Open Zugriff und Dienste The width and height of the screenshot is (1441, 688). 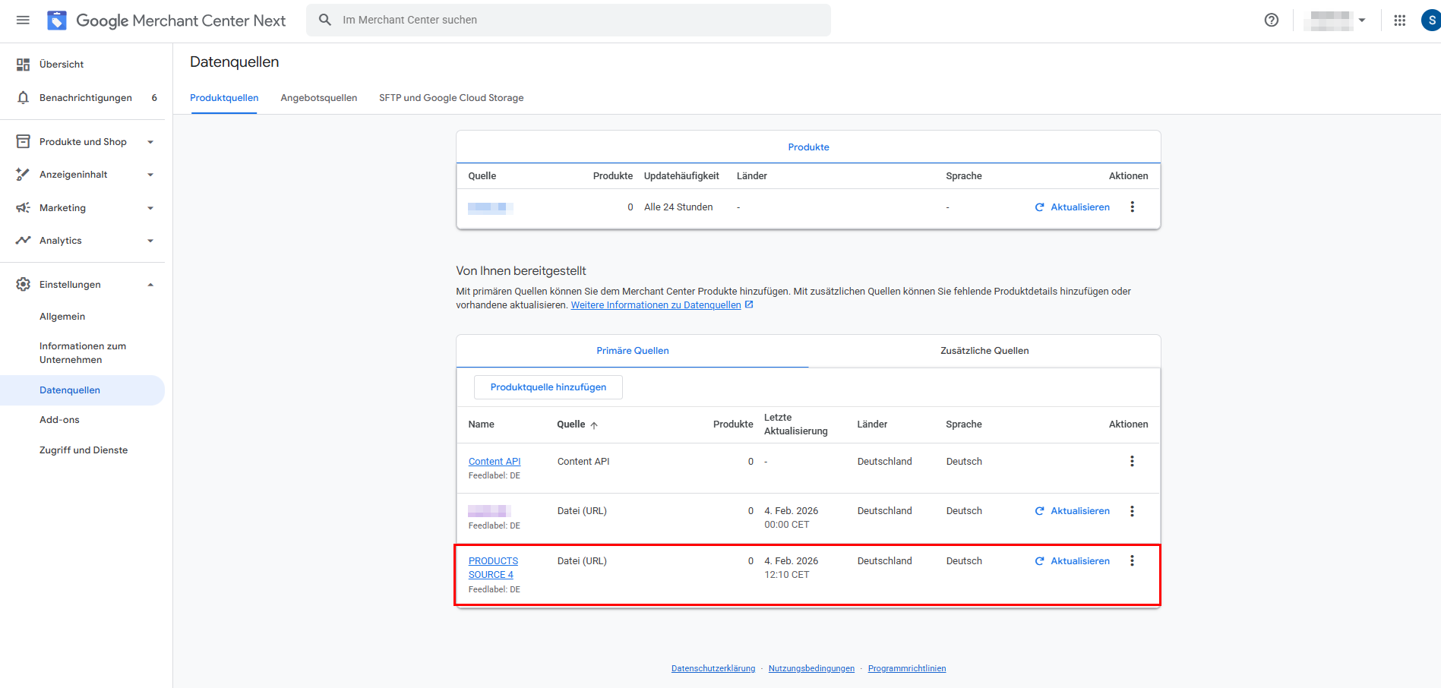(x=84, y=450)
